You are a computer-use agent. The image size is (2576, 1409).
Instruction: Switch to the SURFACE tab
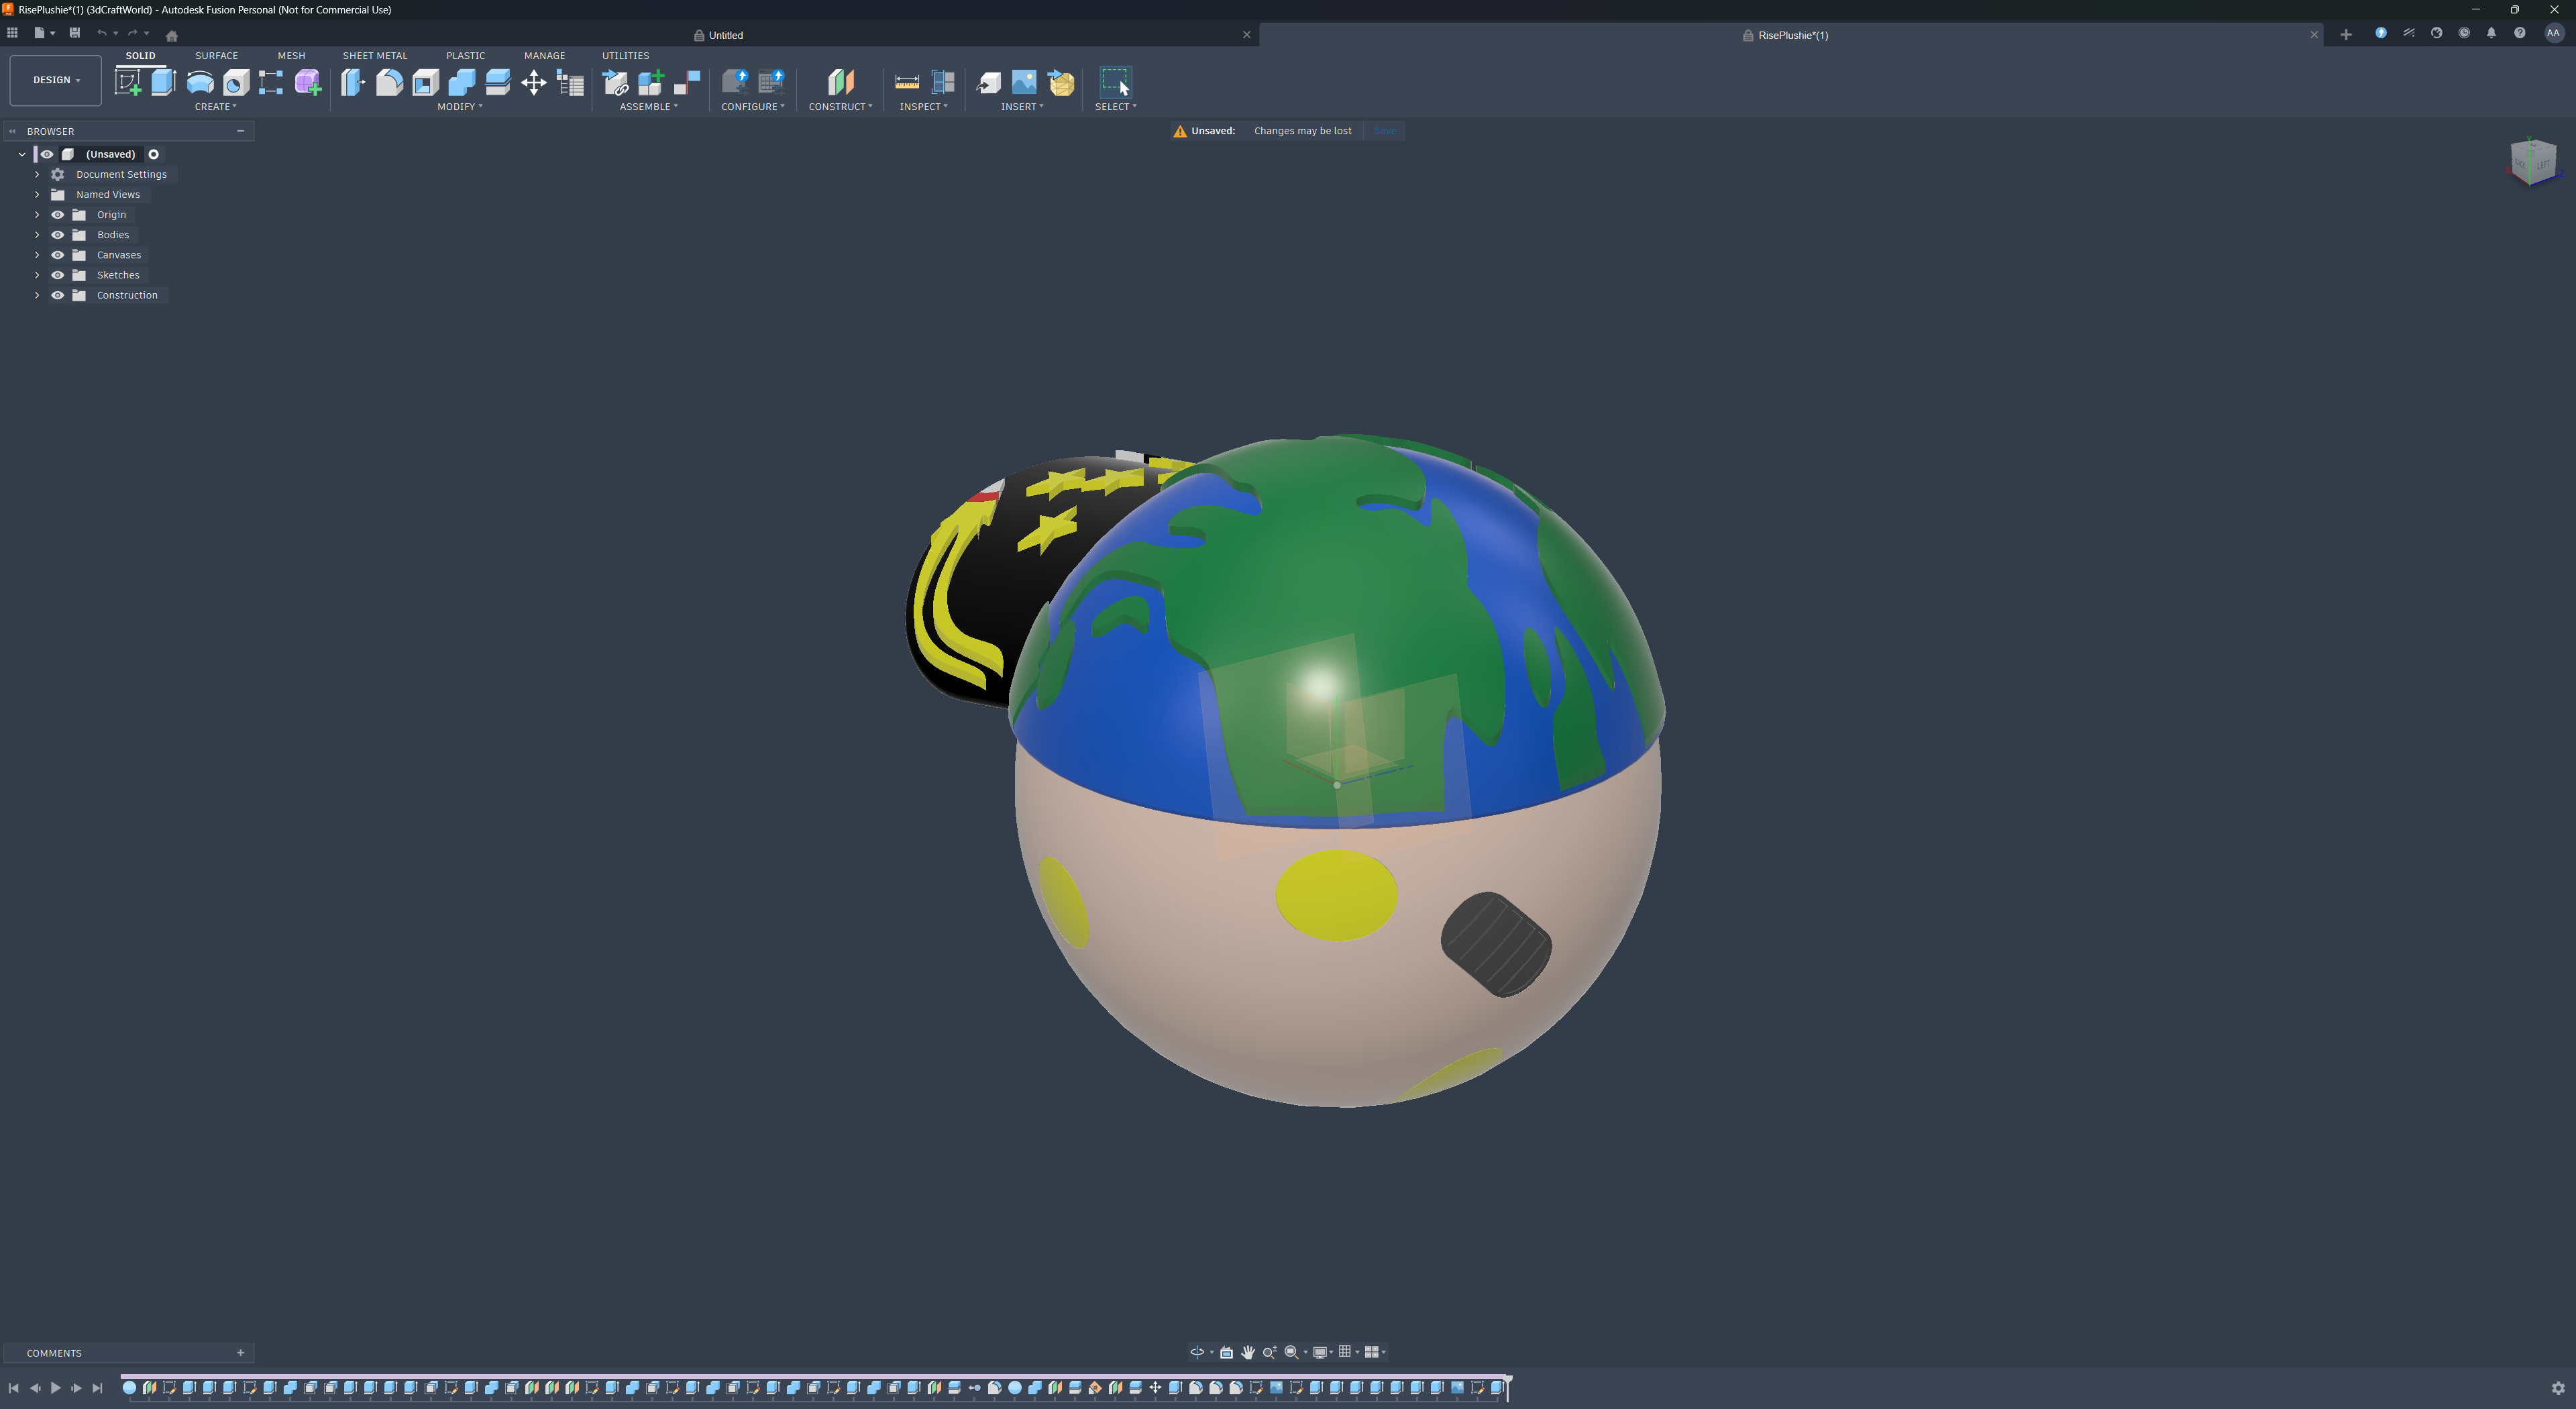(216, 56)
